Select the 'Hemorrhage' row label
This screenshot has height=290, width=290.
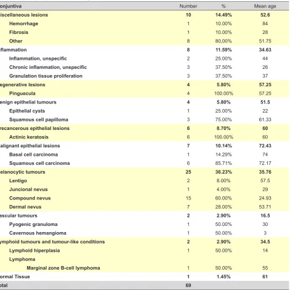23,23
